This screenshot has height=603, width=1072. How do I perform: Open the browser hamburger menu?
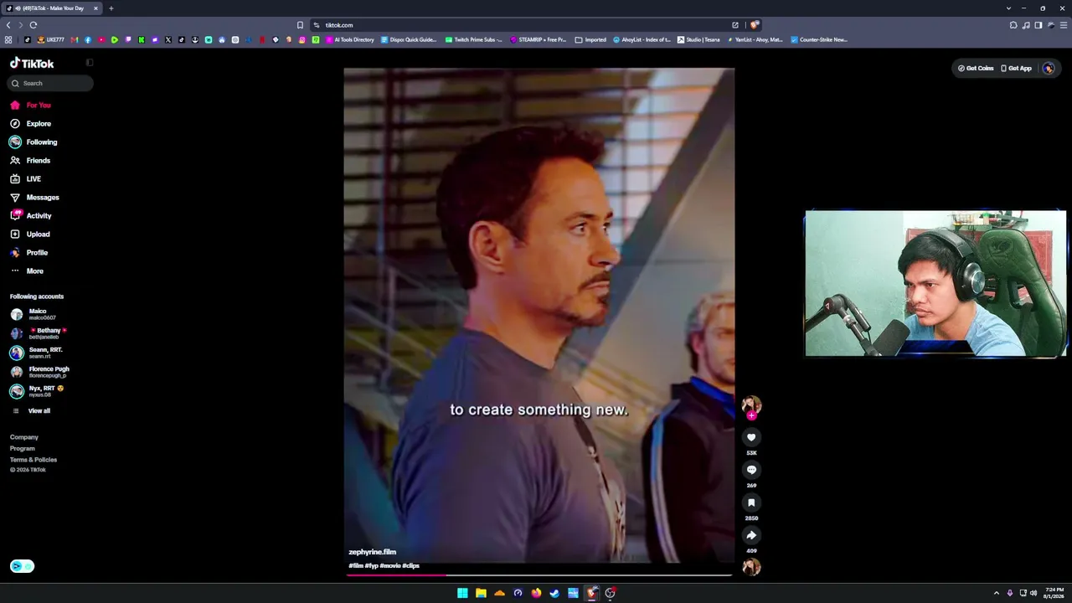click(x=1064, y=25)
